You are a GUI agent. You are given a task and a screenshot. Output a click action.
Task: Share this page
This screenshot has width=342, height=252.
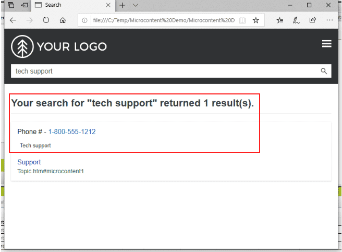click(x=313, y=20)
